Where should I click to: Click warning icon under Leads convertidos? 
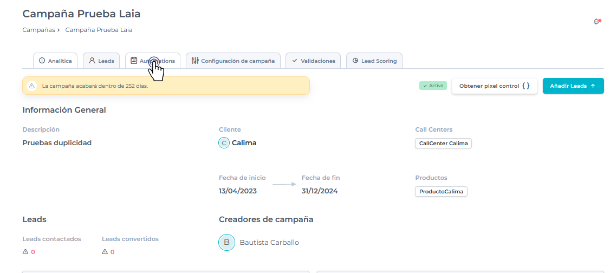click(105, 252)
